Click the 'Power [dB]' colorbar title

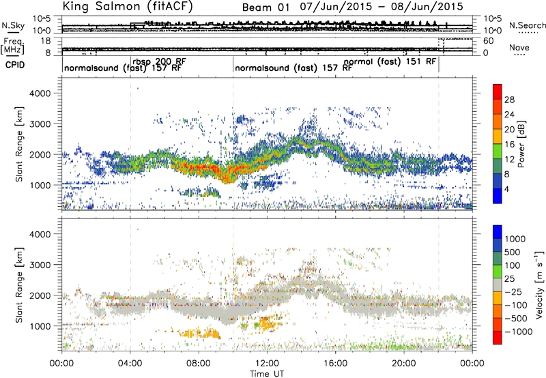click(x=521, y=144)
